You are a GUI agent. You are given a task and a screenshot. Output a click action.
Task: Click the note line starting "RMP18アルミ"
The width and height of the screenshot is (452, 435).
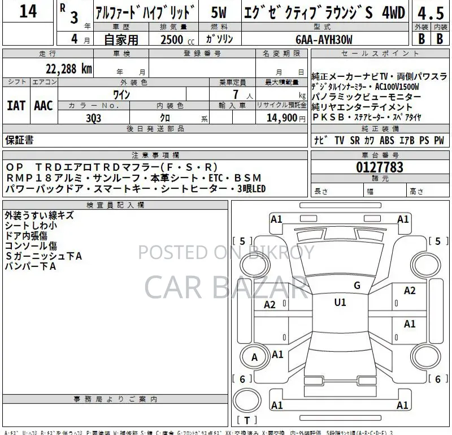click(134, 178)
